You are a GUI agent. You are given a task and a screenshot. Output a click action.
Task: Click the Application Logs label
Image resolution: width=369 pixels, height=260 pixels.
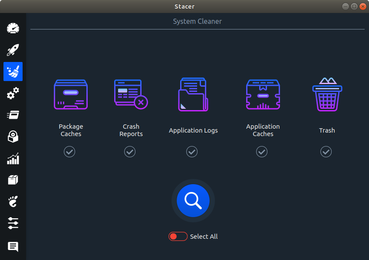click(x=193, y=130)
